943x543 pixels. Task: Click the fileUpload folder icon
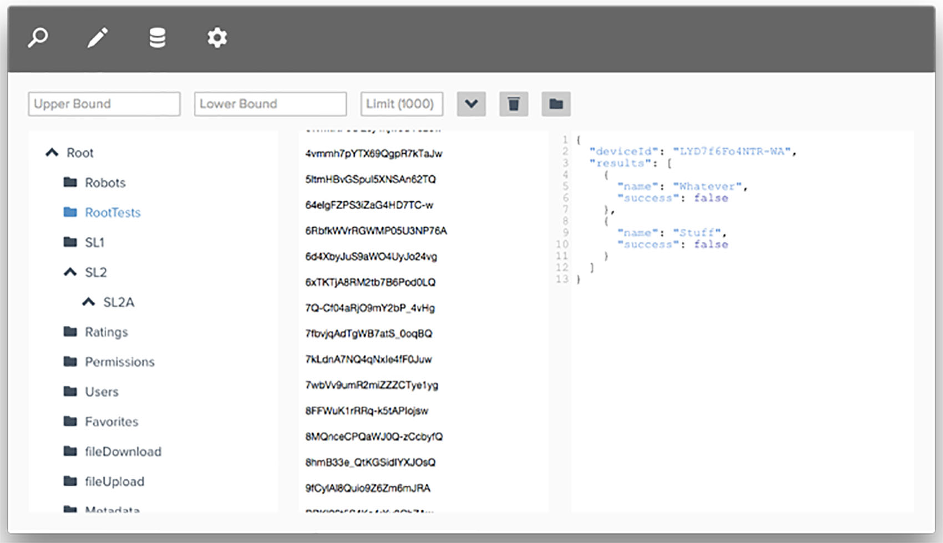(x=70, y=481)
